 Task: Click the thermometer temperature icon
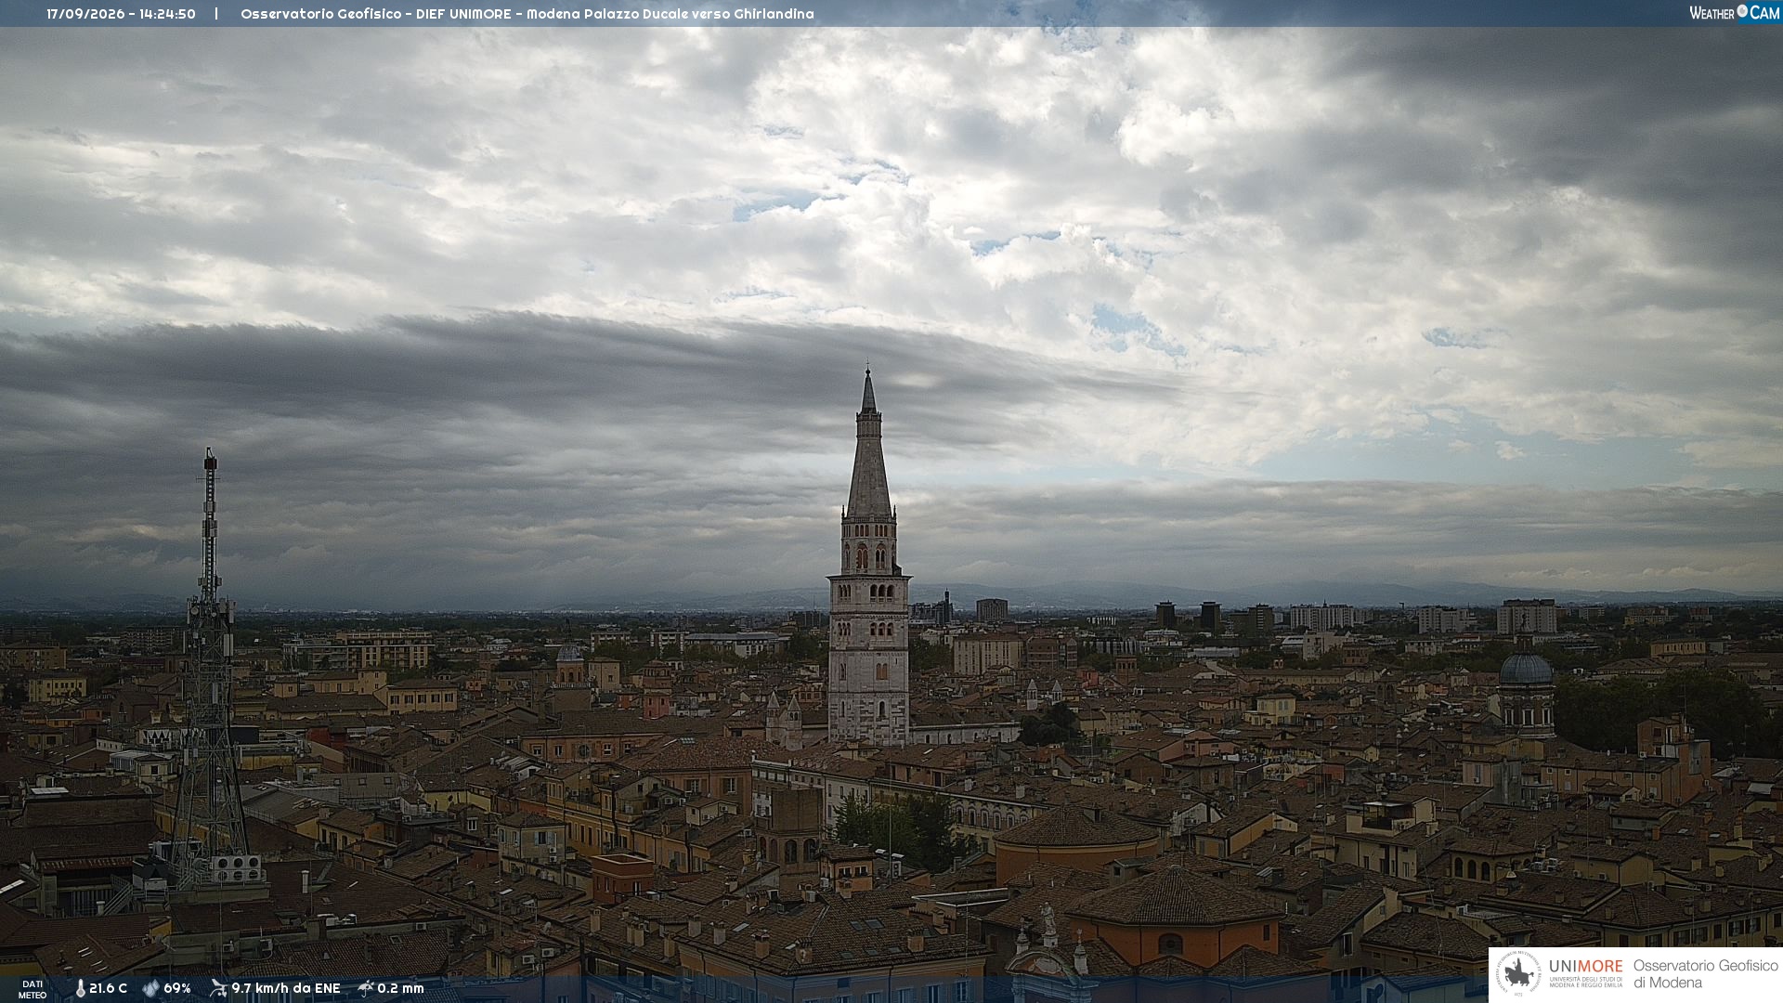click(x=81, y=989)
